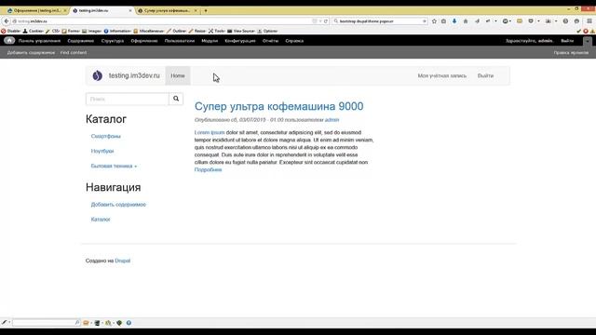Click Выйти in the black admin bar
Viewport: 596px width, 335px height.
tap(567, 41)
